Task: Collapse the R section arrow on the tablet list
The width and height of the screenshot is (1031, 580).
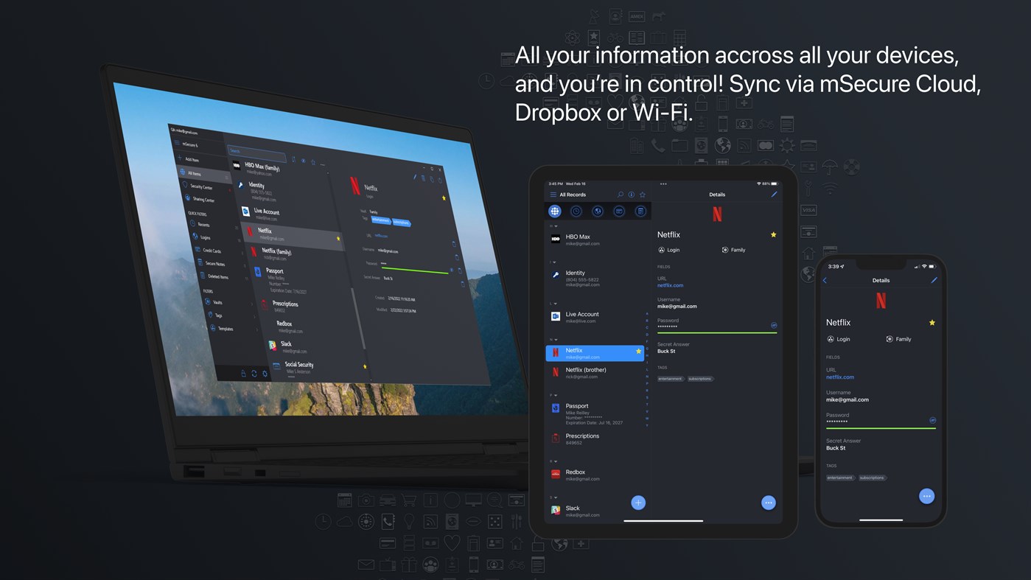Action: click(556, 461)
